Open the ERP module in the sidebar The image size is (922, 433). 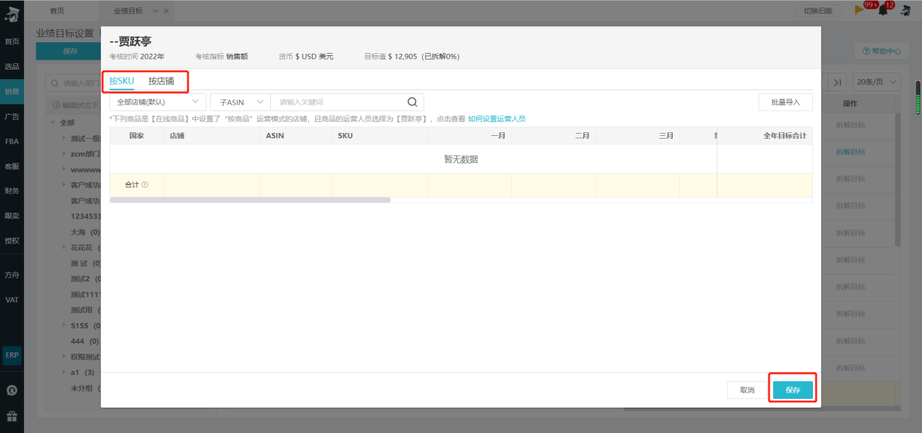12,355
